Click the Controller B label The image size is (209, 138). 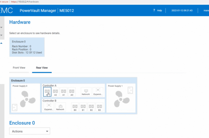tap(50, 101)
